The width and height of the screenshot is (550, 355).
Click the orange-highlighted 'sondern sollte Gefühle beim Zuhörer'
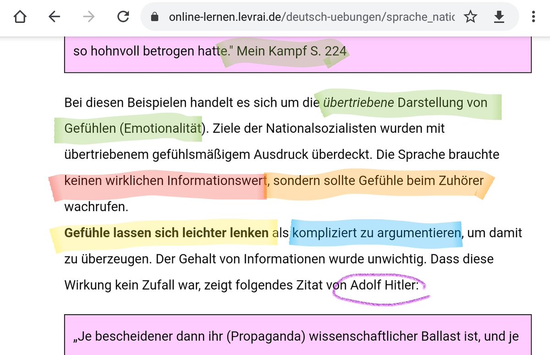click(x=379, y=180)
